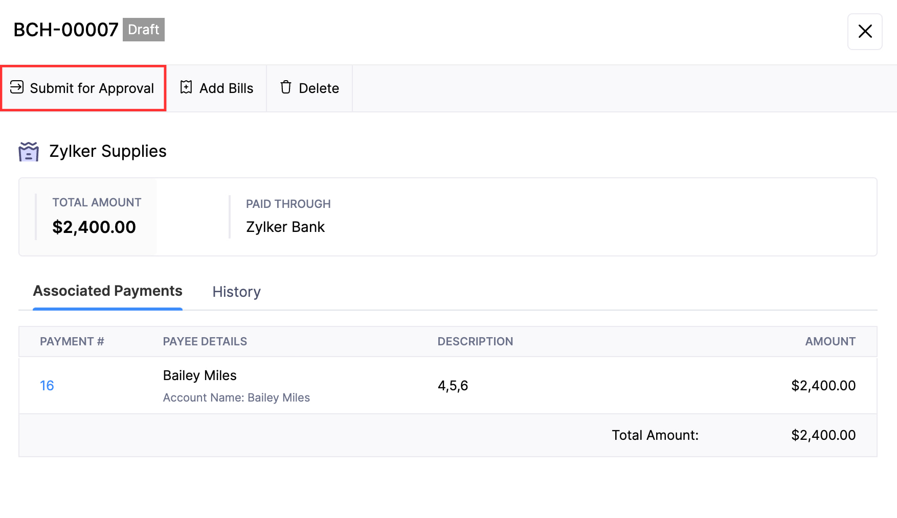Close the BCH-00007 batch details panel
Screen dimensions: 897x518
864,32
